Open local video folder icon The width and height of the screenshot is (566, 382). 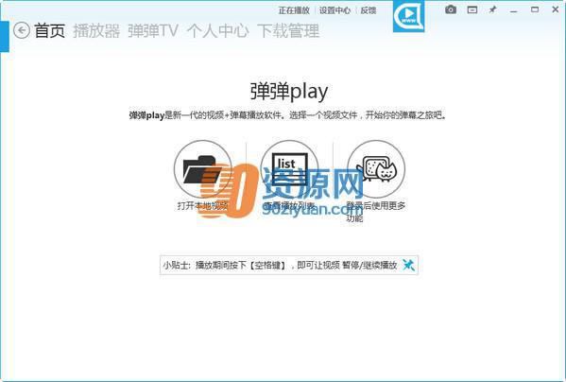203,169
